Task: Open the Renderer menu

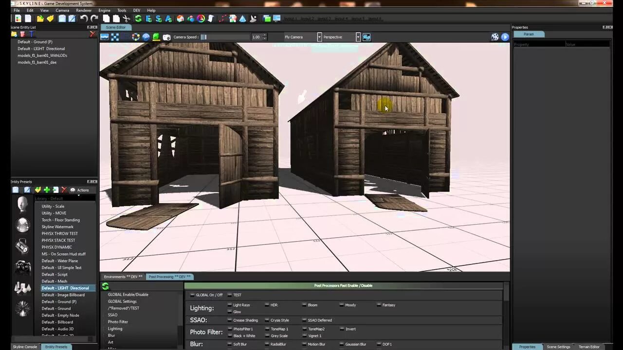Action: tap(84, 10)
